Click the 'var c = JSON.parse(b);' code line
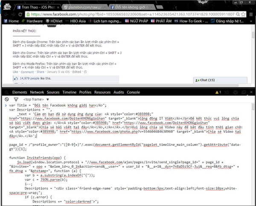This screenshot has height=206, width=256. pos(46,180)
